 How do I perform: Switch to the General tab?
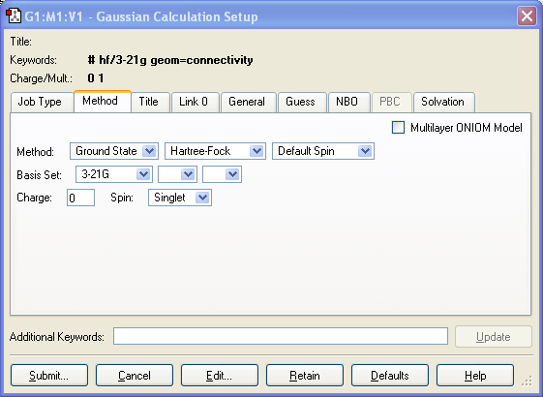pyautogui.click(x=249, y=102)
